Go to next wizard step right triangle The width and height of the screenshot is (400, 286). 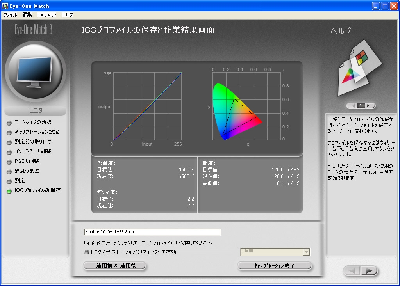click(369, 270)
